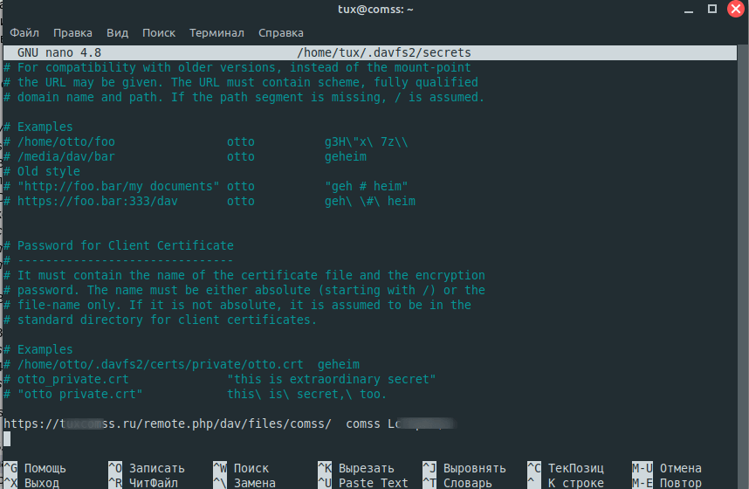Open the Терминал menu

(216, 32)
